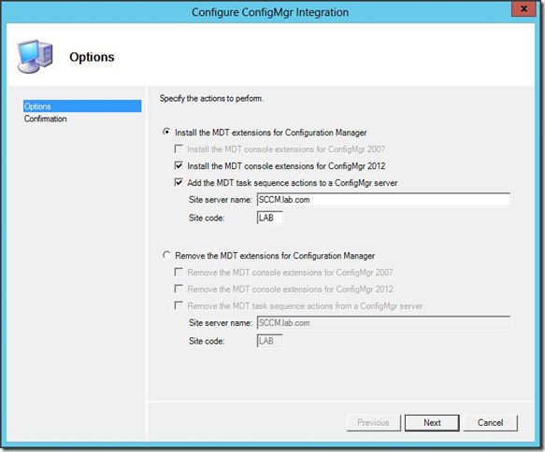The image size is (545, 452).
Task: Focus the install Site server name field
Action: click(x=383, y=200)
